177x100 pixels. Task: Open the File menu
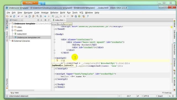pos(8,12)
